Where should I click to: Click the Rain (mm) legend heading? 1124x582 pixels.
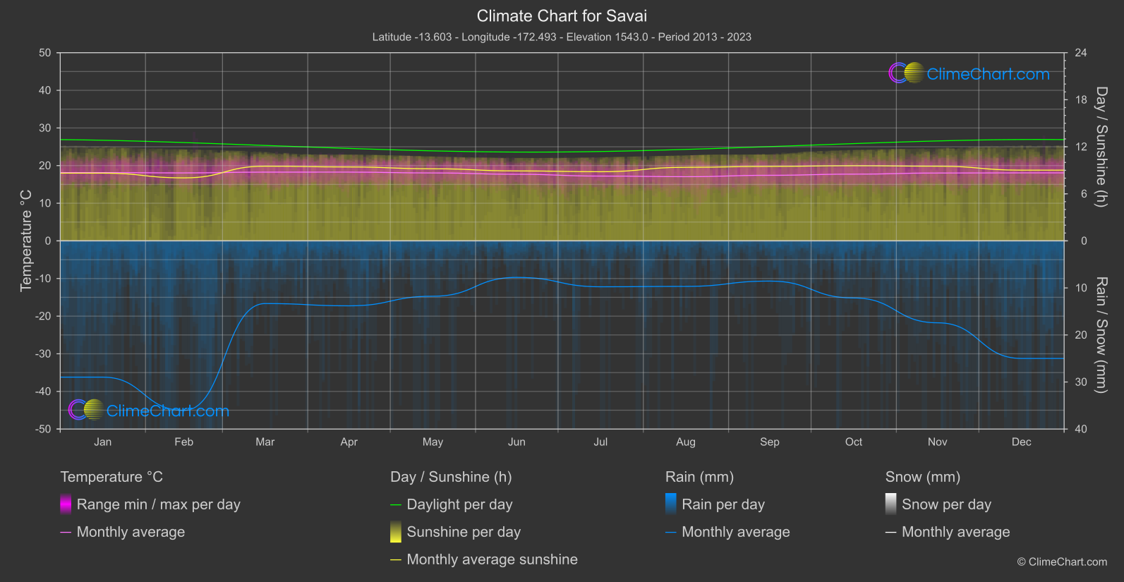coord(699,477)
